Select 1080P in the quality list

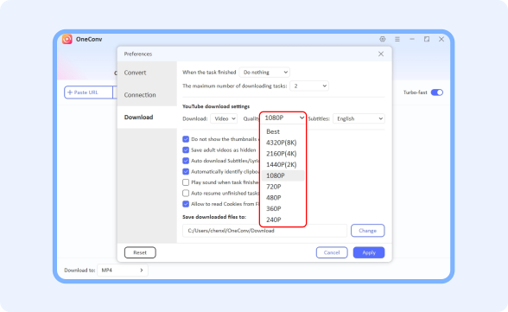(x=283, y=175)
